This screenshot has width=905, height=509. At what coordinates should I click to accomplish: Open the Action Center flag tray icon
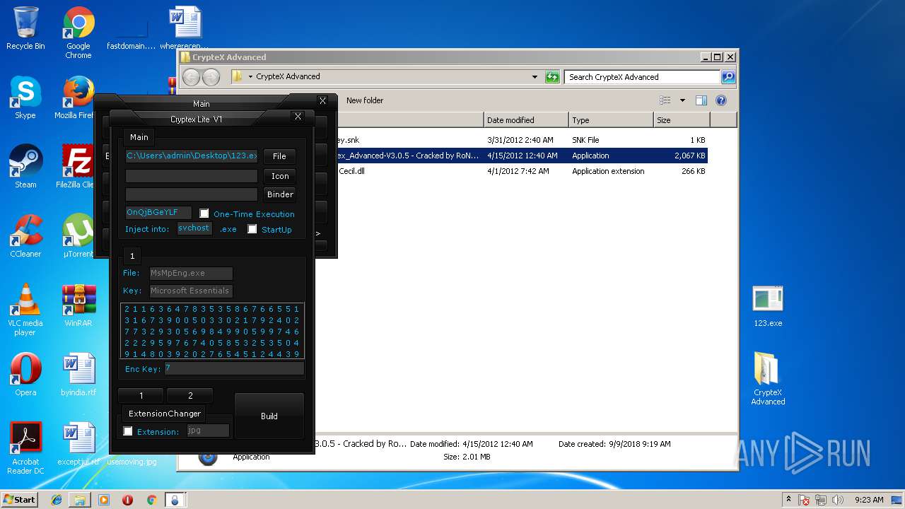coord(804,500)
